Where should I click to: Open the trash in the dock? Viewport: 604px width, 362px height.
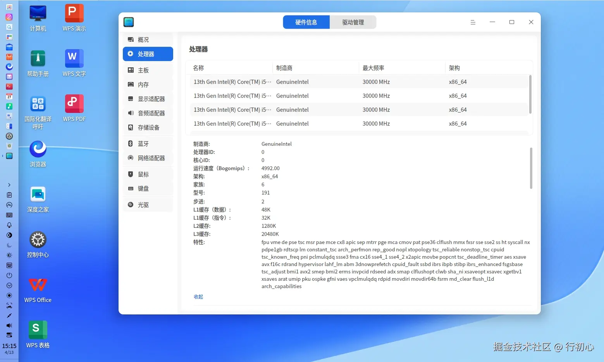click(9, 146)
